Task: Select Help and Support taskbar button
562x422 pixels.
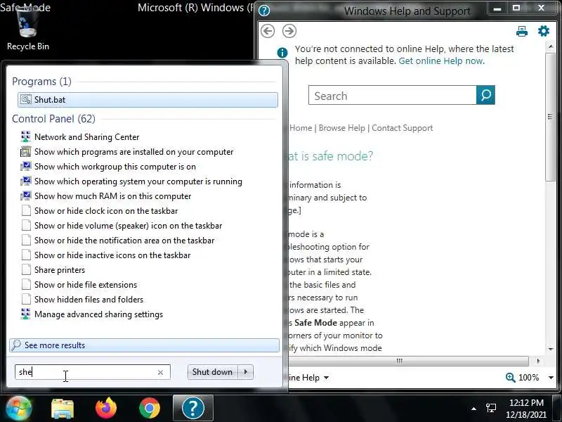Action: point(193,408)
